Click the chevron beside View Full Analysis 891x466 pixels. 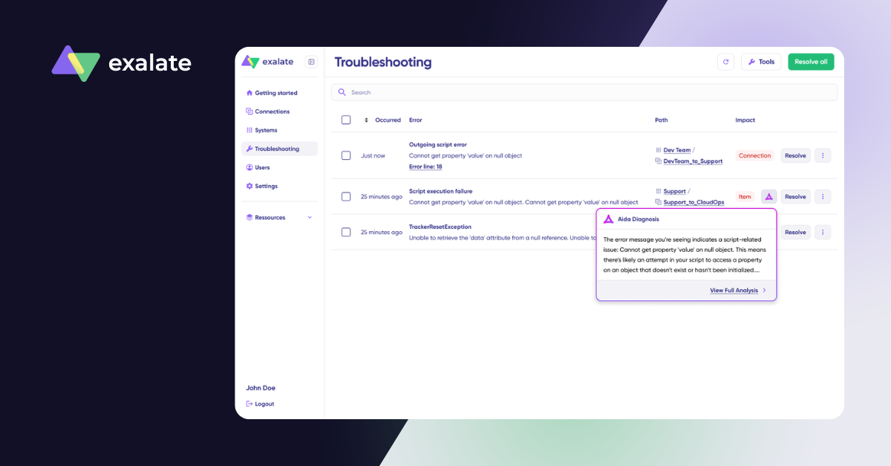(x=765, y=291)
